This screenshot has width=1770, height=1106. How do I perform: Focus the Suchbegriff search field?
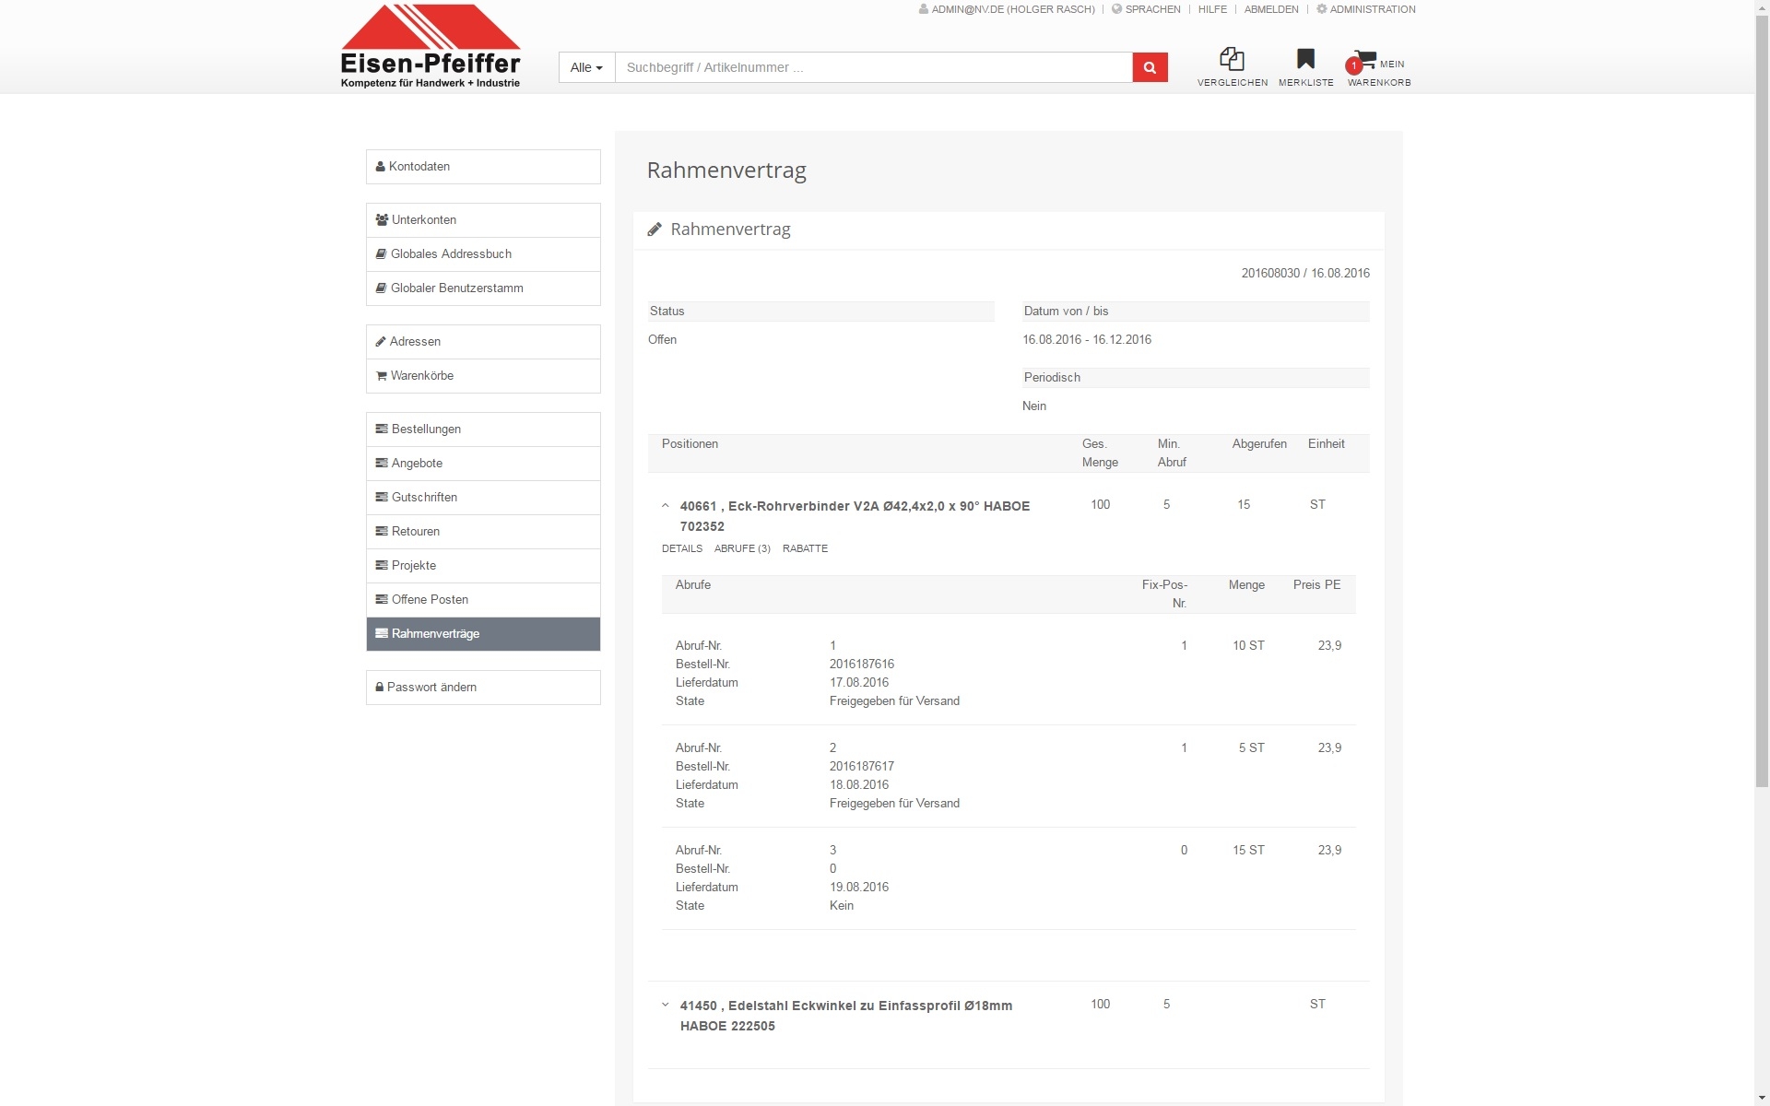click(x=873, y=67)
